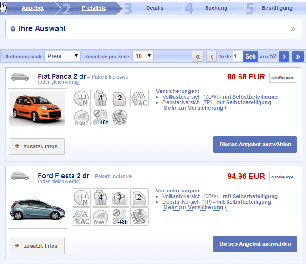Click the manual transmission icon for Ford Fiesta
306x264 pixels.
pos(81,198)
